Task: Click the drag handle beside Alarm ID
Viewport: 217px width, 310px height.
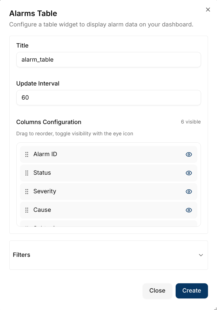Action: click(26, 154)
